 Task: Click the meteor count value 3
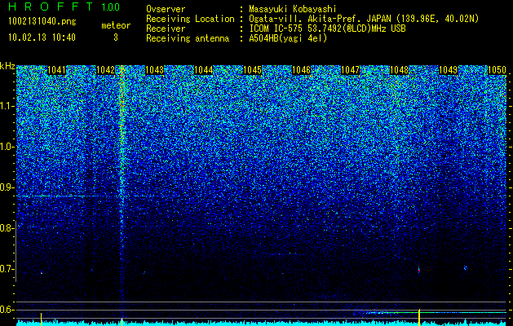(x=116, y=37)
